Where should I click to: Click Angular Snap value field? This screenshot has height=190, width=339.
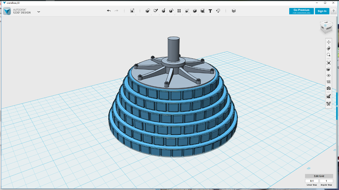coord(326,181)
